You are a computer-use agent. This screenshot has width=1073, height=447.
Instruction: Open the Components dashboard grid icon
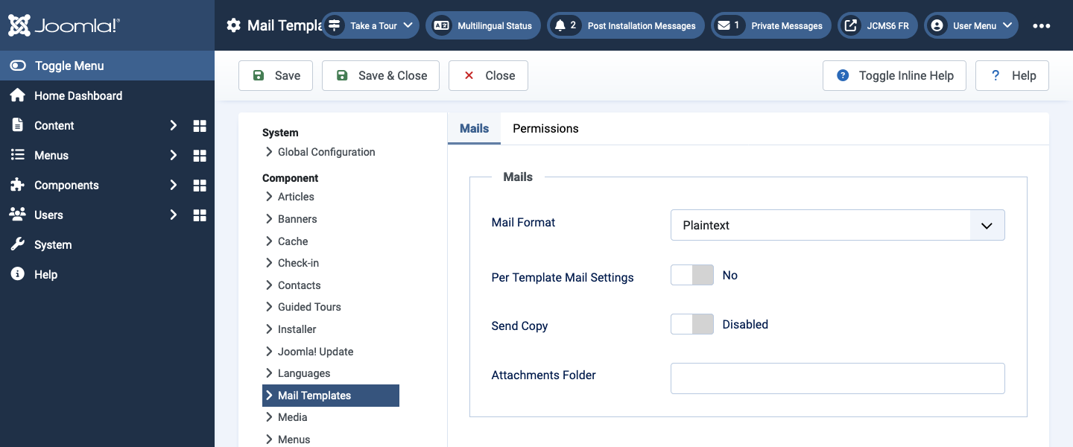point(200,186)
